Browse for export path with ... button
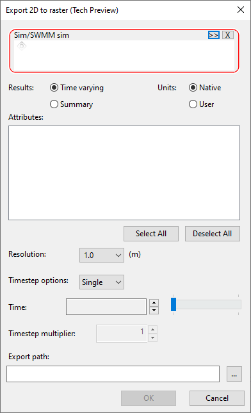251x413 pixels. click(234, 374)
